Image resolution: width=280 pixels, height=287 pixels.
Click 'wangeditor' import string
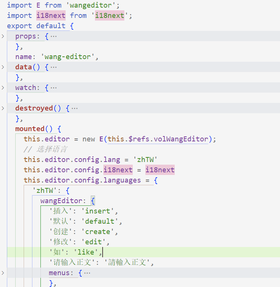tap(91, 5)
